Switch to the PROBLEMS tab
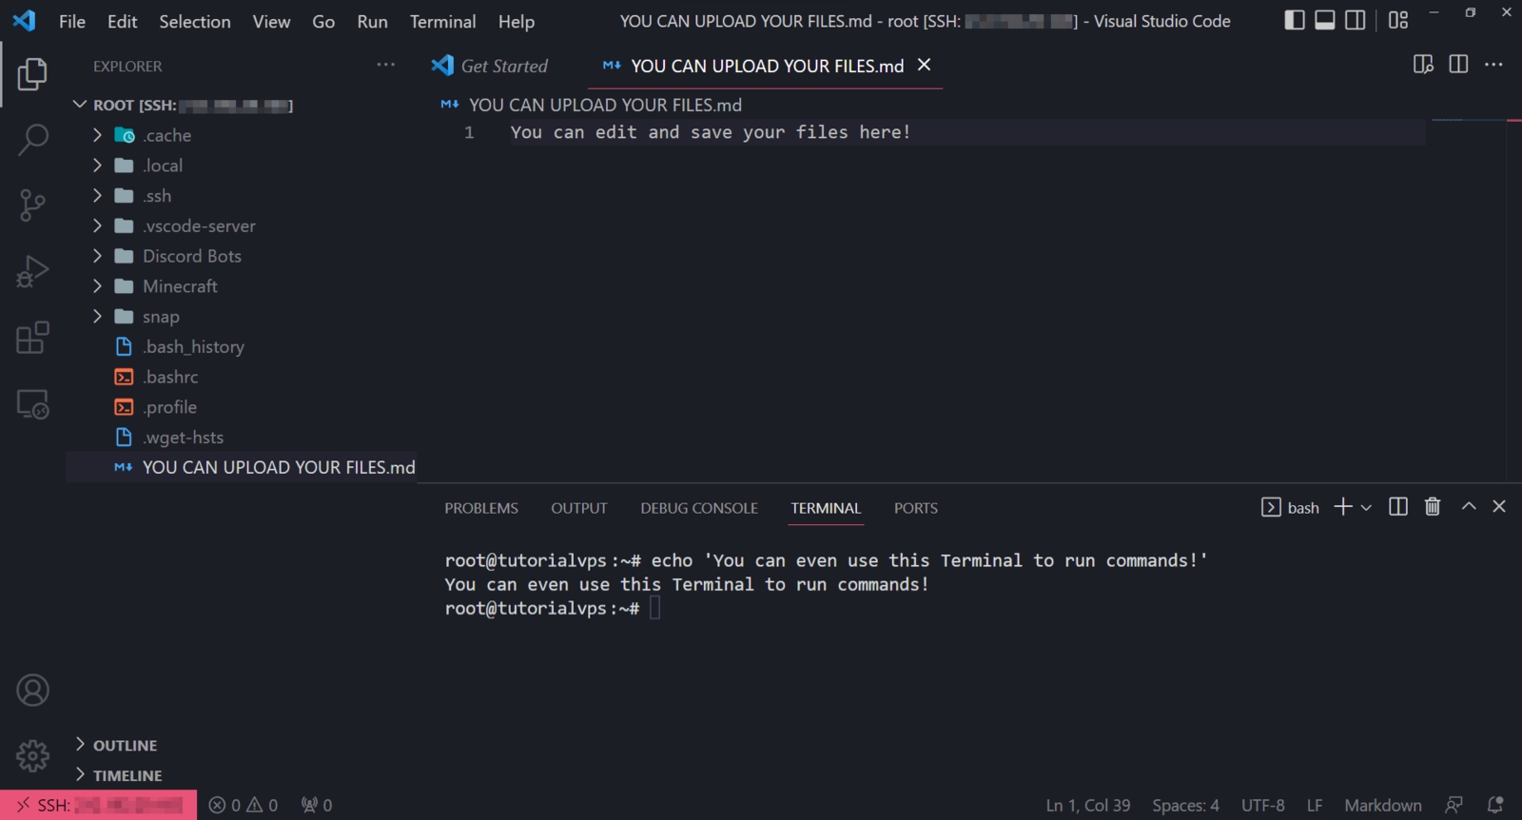The width and height of the screenshot is (1522, 820). (481, 508)
